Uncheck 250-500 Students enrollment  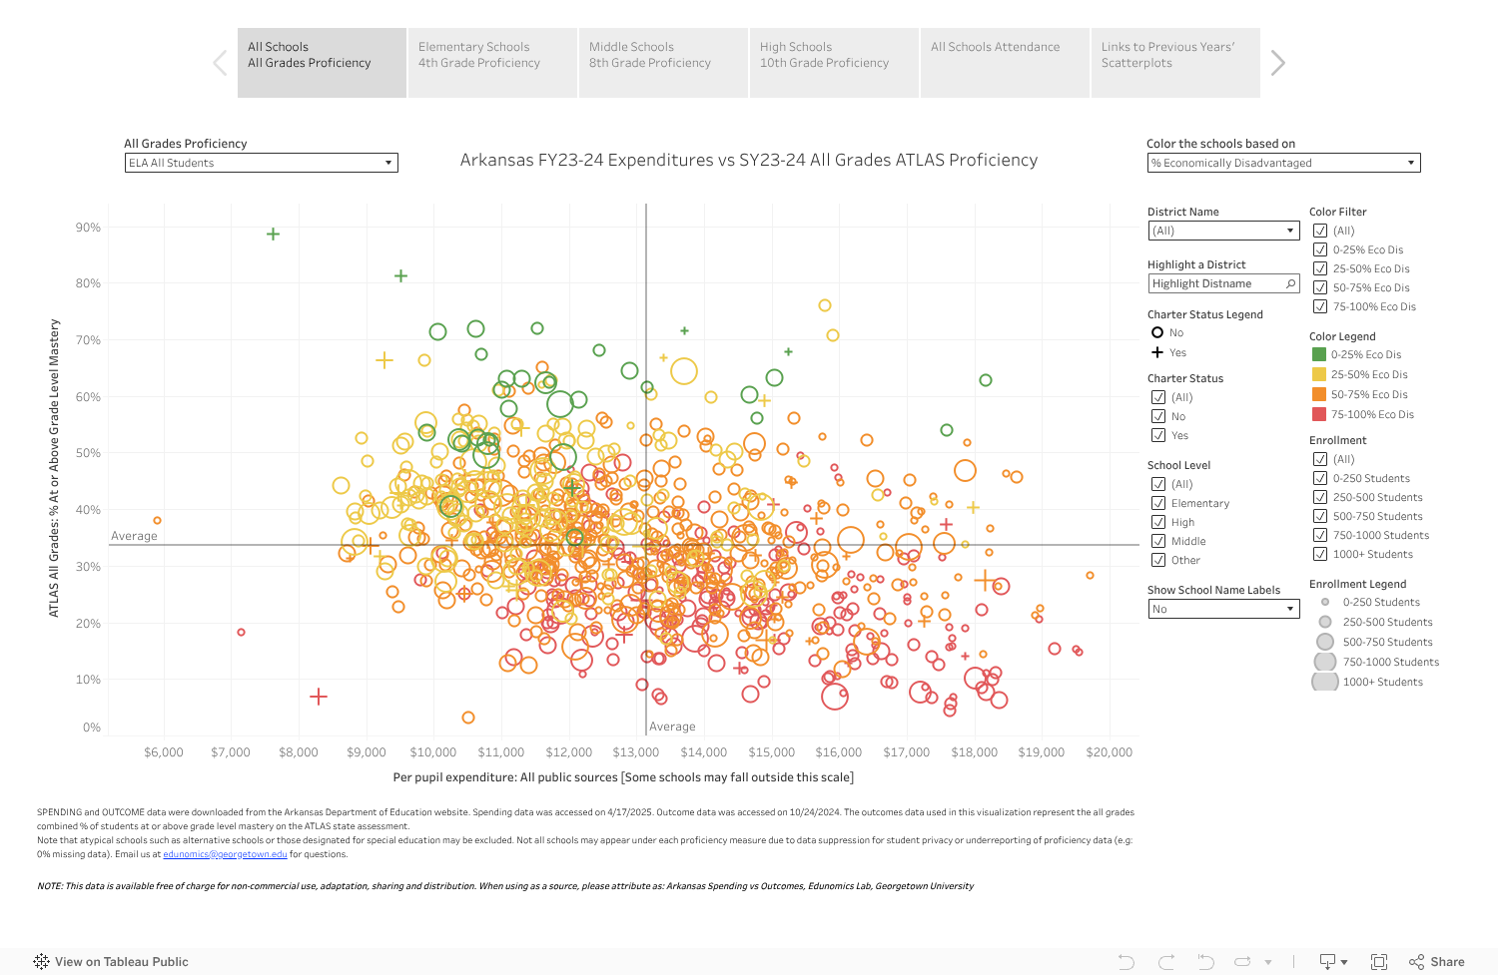pos(1320,497)
